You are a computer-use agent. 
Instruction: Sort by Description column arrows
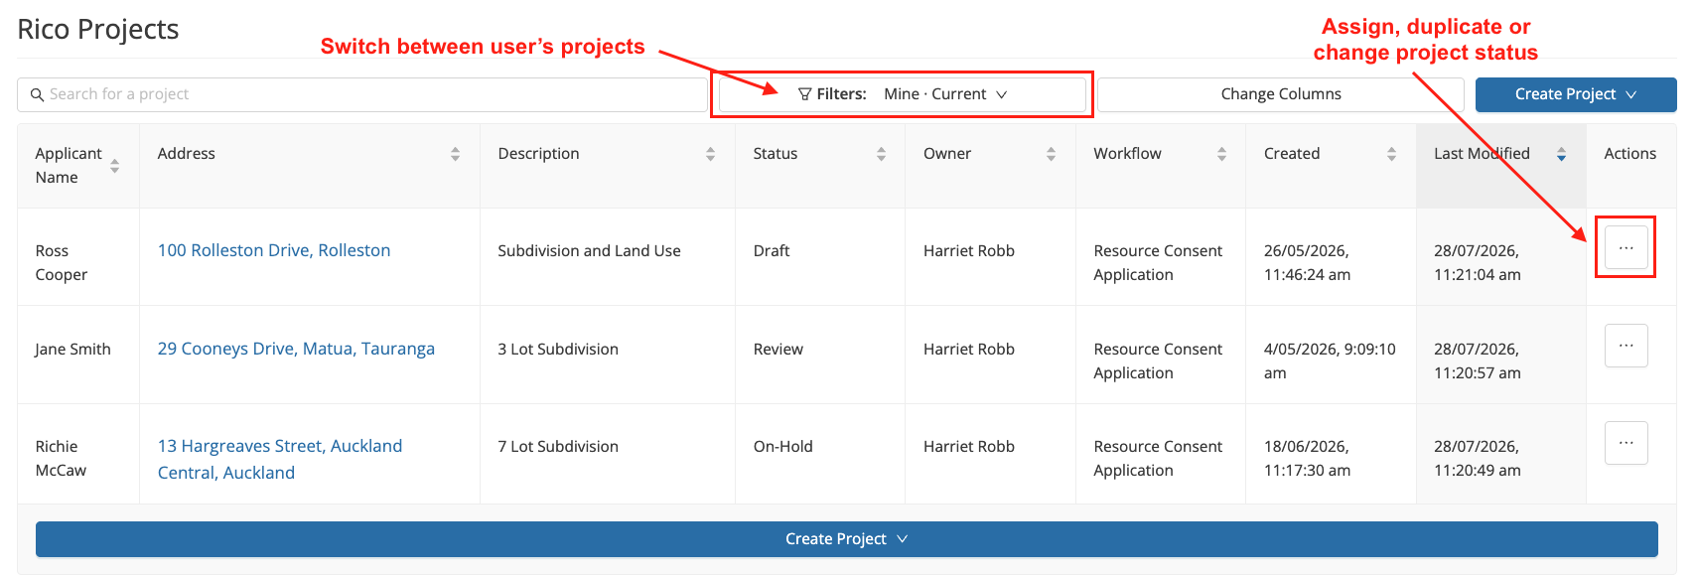pos(710,154)
